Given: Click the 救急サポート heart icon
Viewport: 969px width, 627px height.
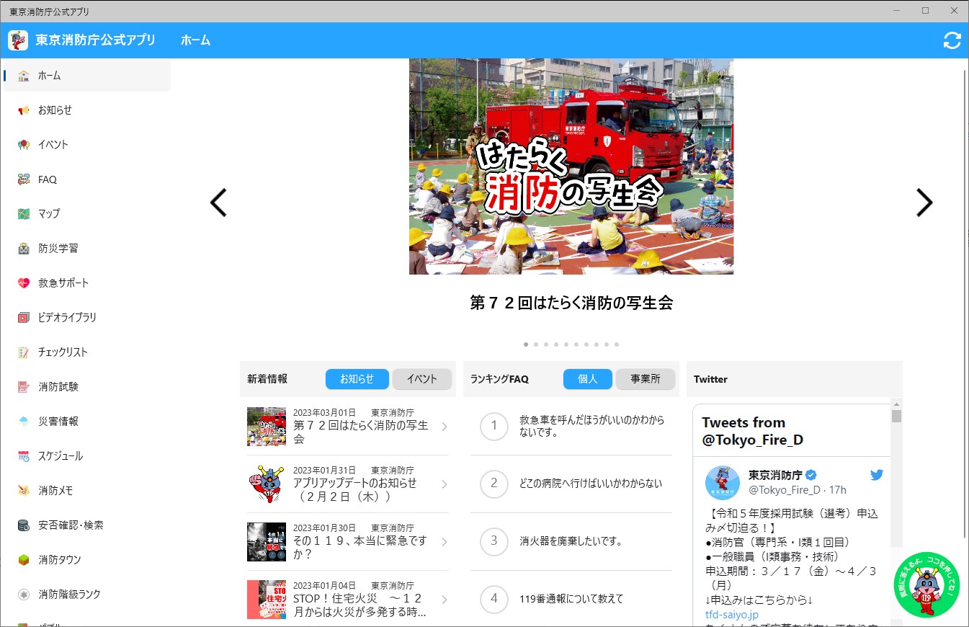Looking at the screenshot, I should (24, 283).
